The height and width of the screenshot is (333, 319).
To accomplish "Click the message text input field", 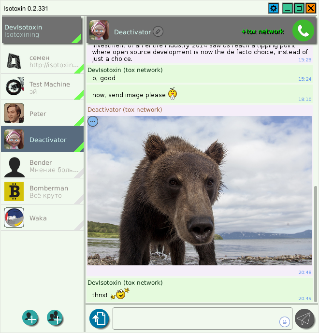I will pos(202,319).
